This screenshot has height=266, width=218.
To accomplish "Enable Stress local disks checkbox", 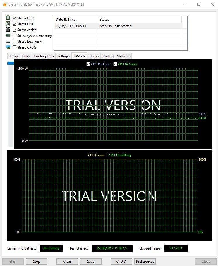I will tap(15, 41).
